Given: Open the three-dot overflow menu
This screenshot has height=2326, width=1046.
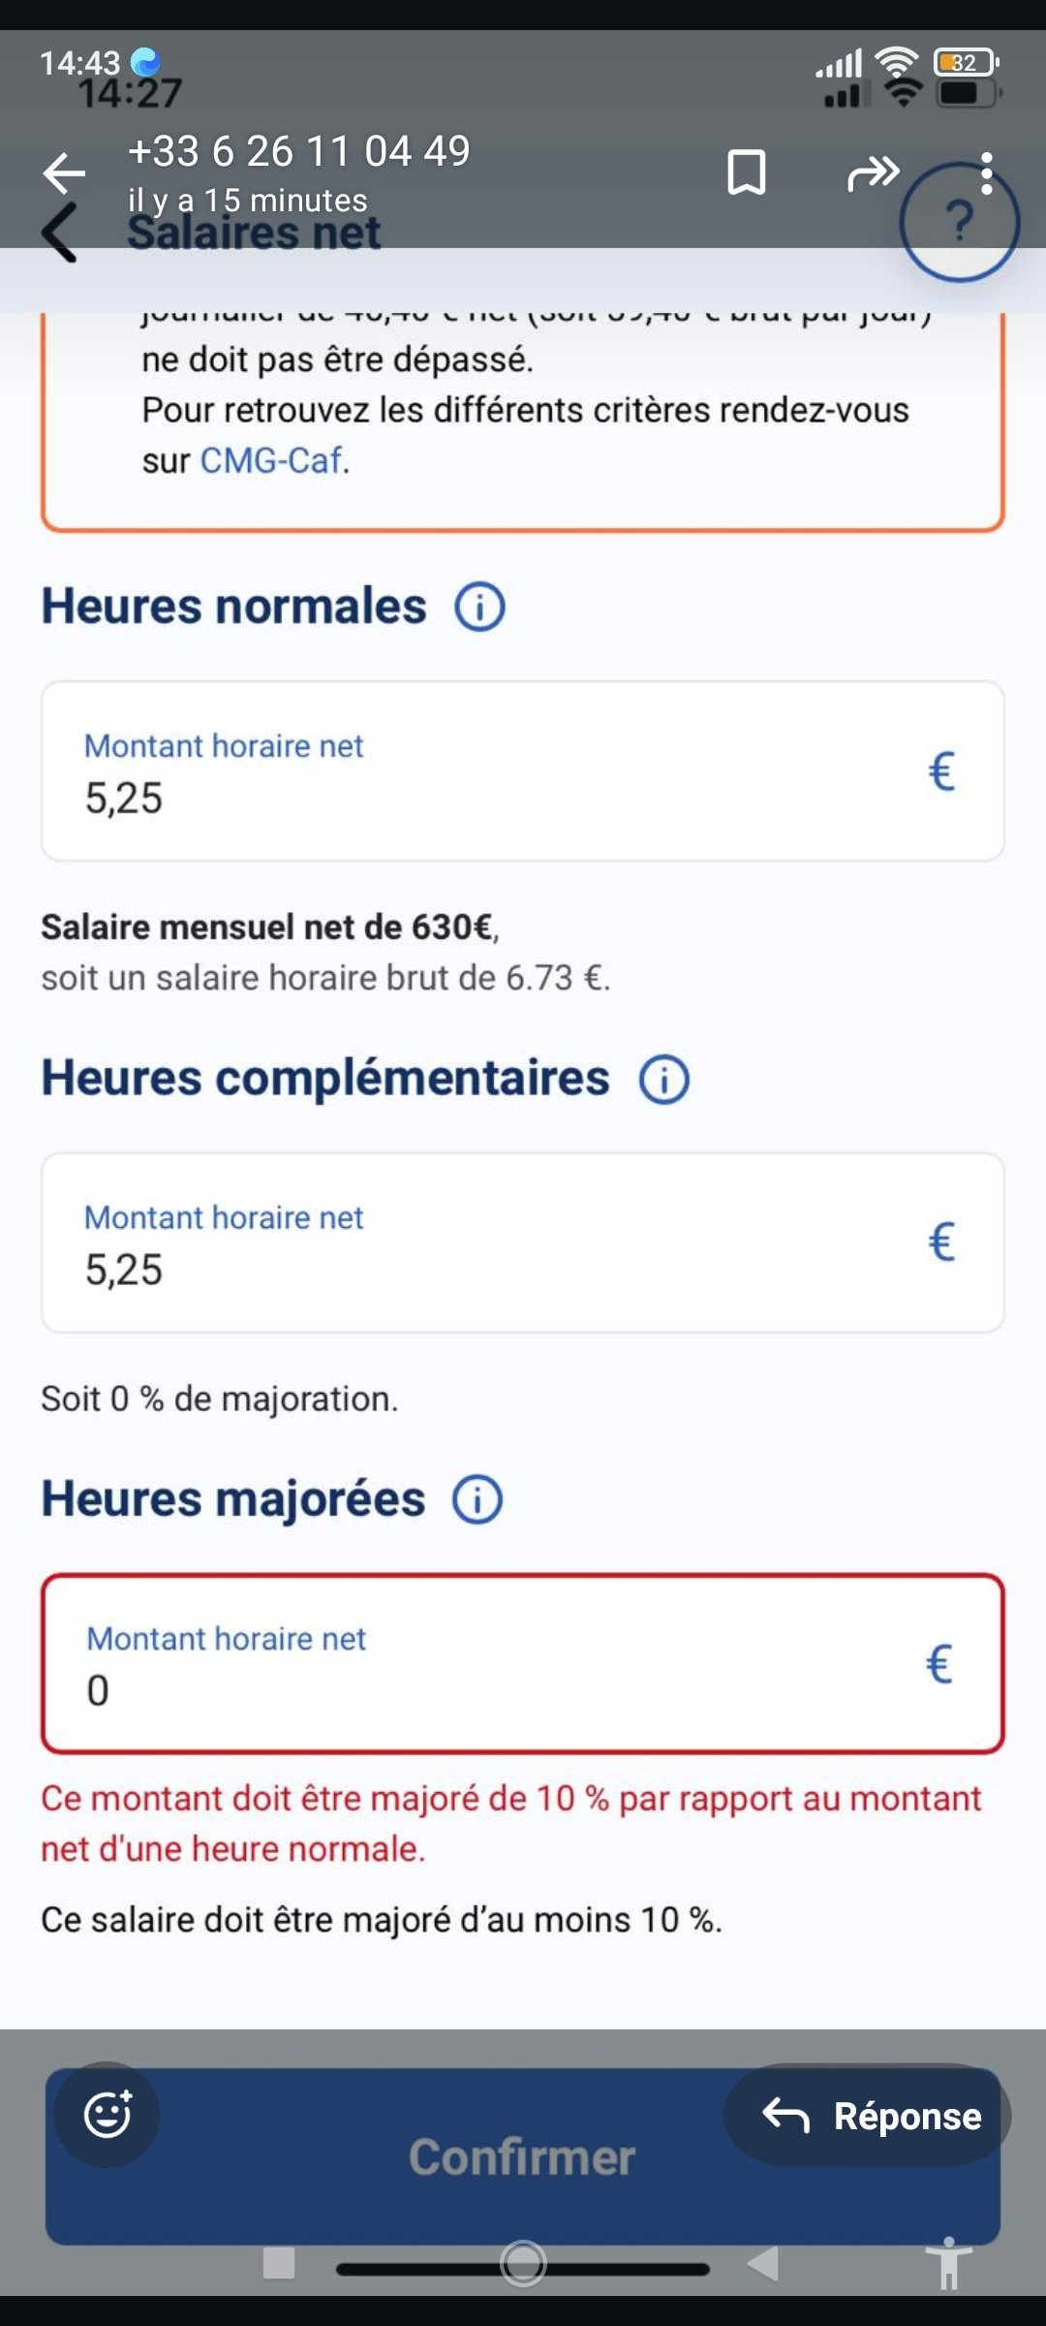Looking at the screenshot, I should pos(986,173).
